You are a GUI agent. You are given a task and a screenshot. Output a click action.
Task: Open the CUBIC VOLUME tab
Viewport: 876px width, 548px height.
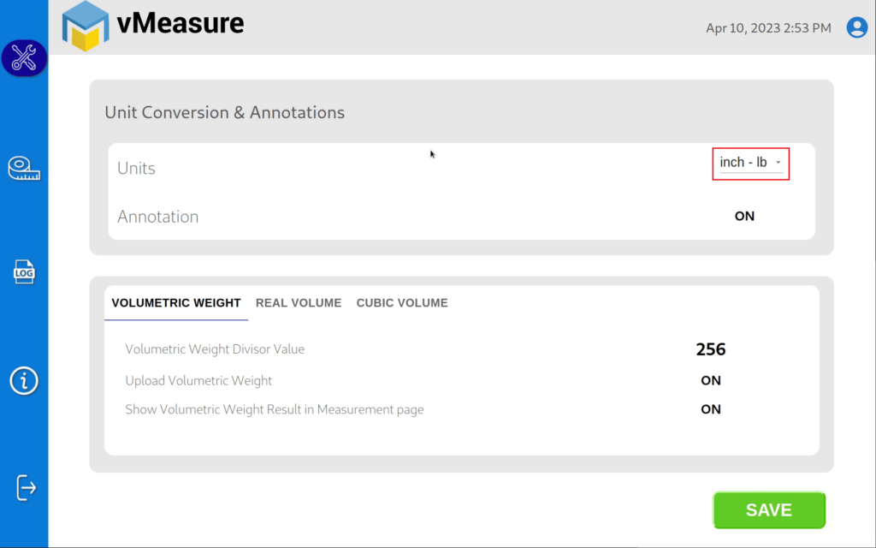[401, 302]
